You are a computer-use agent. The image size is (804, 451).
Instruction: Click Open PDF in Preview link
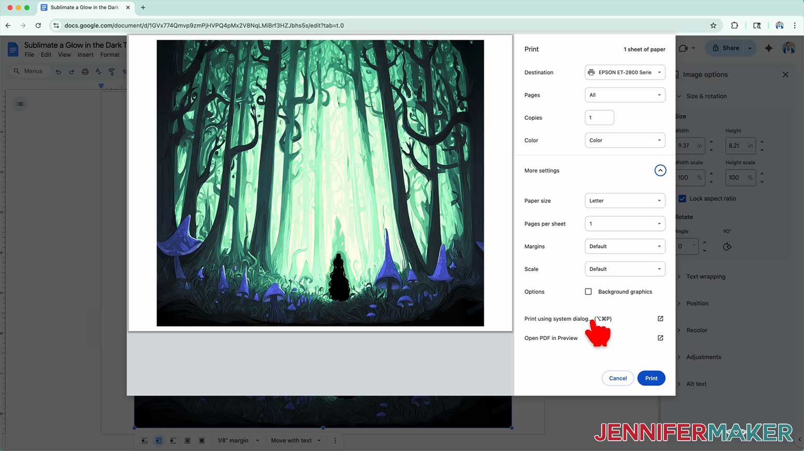(551, 338)
